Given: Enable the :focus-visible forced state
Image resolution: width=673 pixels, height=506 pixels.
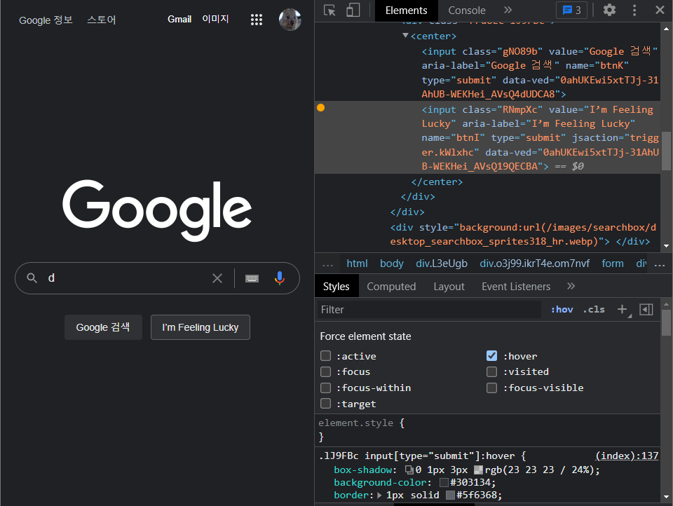Looking at the screenshot, I should pyautogui.click(x=492, y=388).
